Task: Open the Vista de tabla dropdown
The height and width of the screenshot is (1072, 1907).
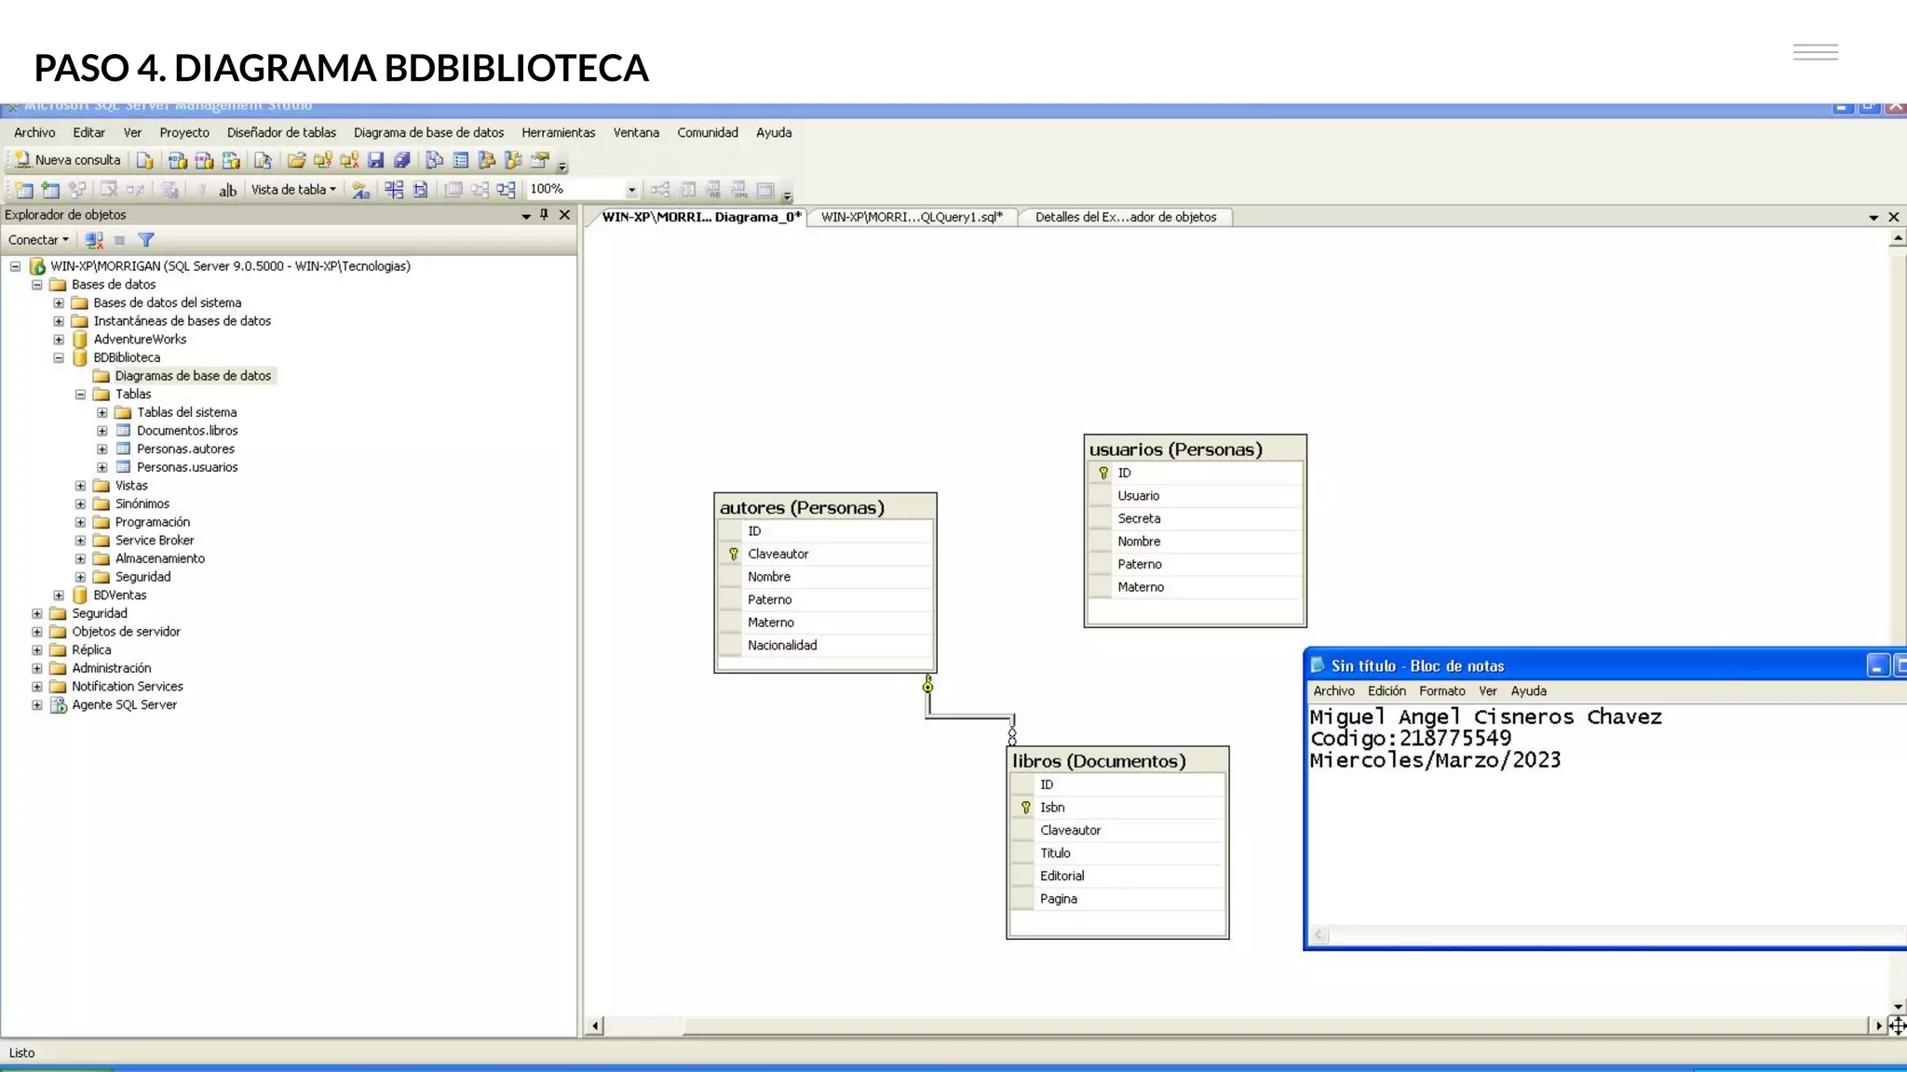Action: [293, 190]
